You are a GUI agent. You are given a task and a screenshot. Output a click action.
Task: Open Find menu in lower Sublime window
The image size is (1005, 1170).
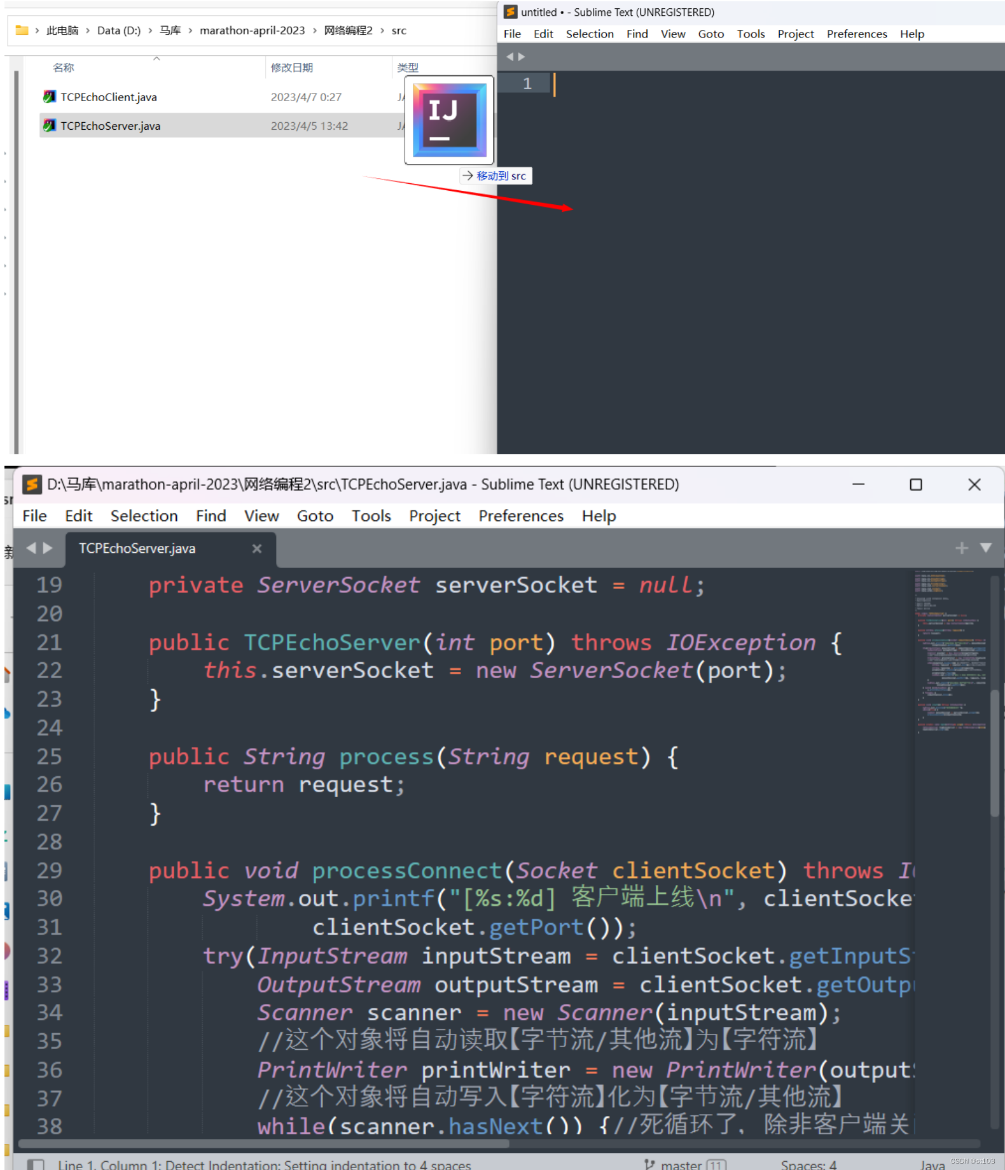tap(211, 516)
